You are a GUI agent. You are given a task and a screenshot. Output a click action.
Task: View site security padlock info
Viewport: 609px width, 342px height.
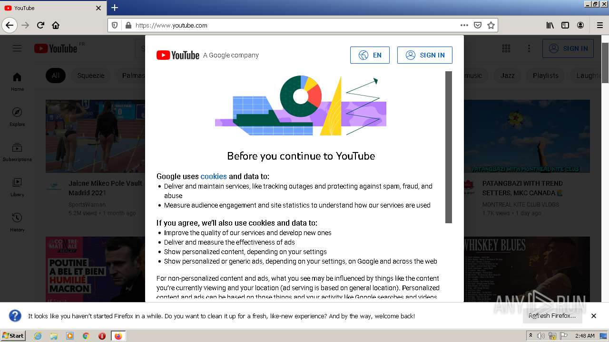(128, 25)
